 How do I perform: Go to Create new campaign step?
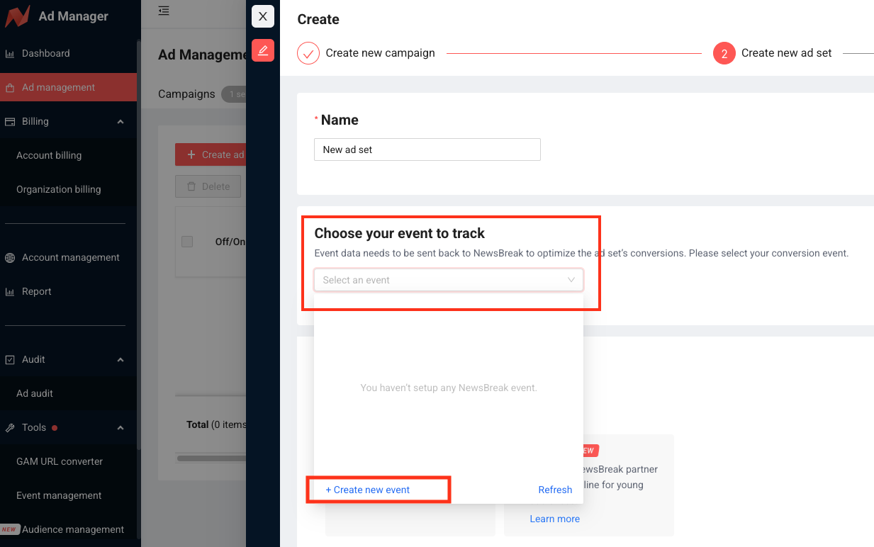[x=380, y=53]
